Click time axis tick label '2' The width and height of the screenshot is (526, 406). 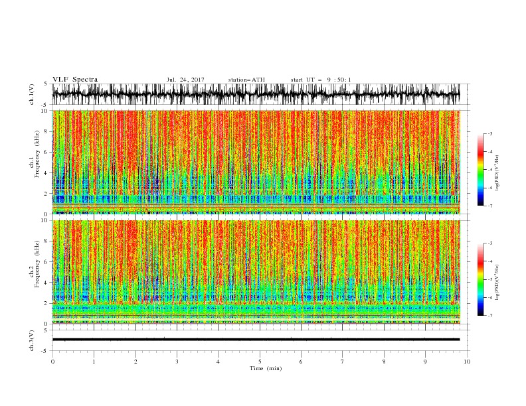135,362
